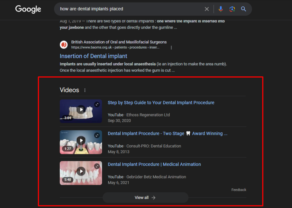Open the BAOMS result three-dot menu

[x=171, y=47]
